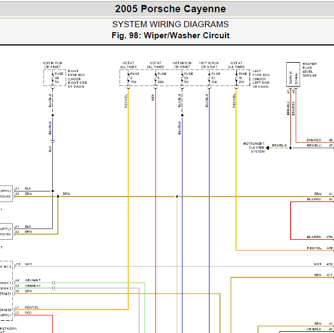Image resolution: width=334 pixels, height=333 pixels.
Task: Select the "SIGNAL" text inside sensor box
Action: tap(296, 78)
